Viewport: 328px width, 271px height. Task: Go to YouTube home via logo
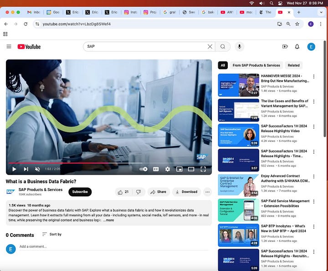(x=29, y=46)
